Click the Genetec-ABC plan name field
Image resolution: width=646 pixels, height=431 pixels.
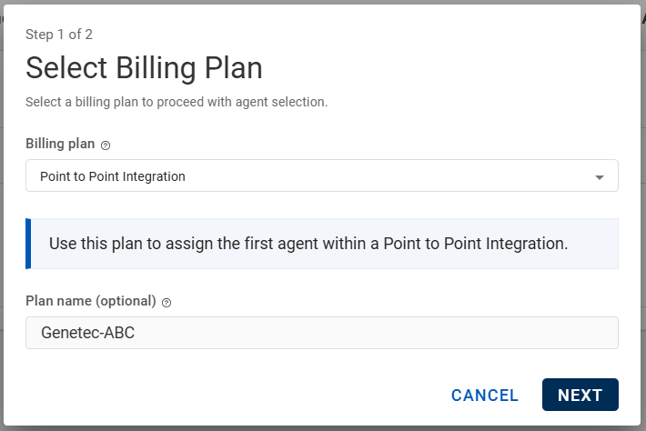[x=321, y=333]
